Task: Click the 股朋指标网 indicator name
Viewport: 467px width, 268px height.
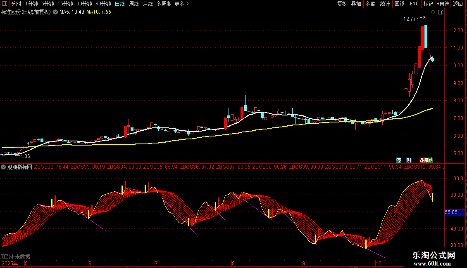Action: [20, 167]
